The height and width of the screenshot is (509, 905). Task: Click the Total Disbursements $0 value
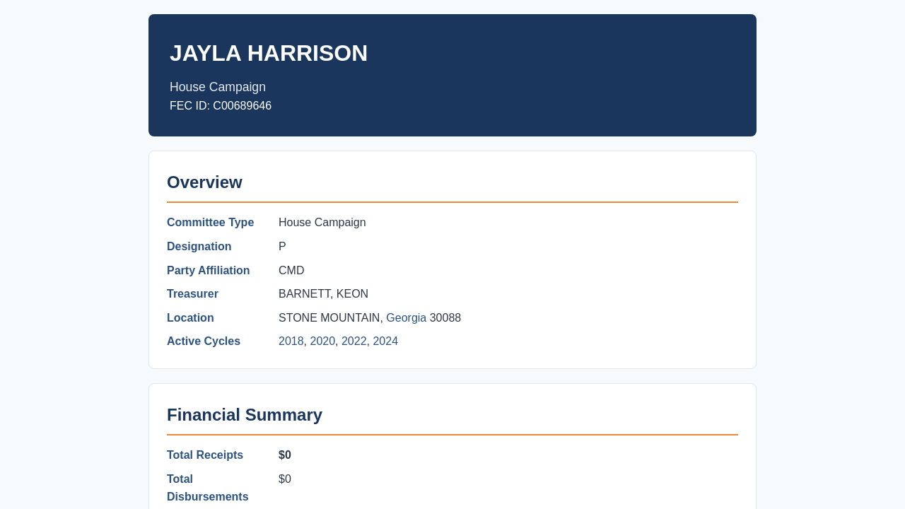pyautogui.click(x=285, y=479)
